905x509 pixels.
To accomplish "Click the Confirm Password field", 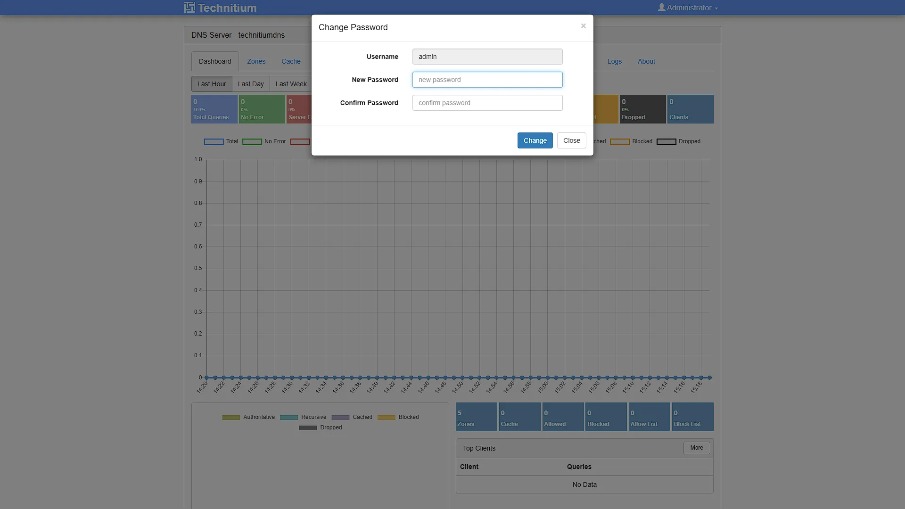I will [x=487, y=103].
